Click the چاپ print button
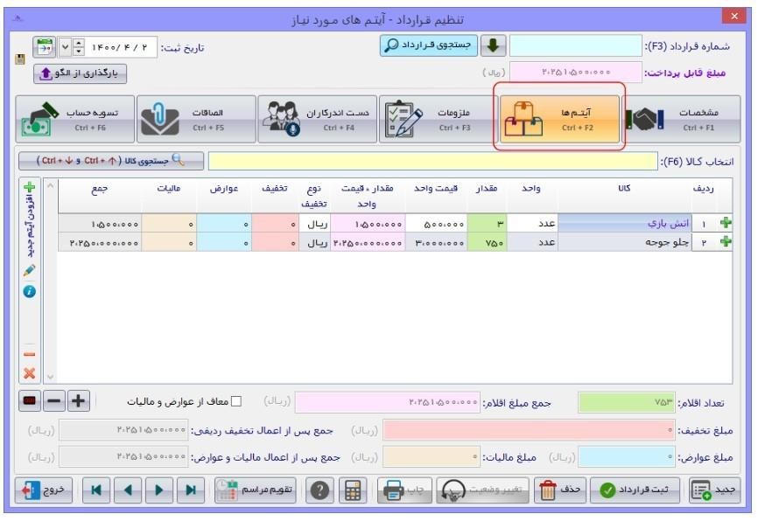758x521 pixels. click(404, 490)
